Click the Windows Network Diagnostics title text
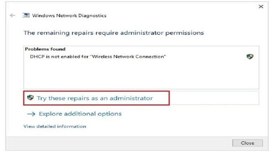 [69, 15]
